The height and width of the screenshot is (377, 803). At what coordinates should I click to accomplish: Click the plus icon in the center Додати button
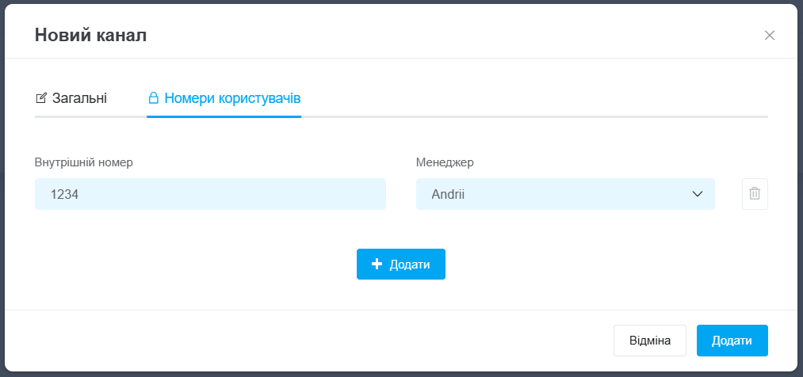[377, 265]
